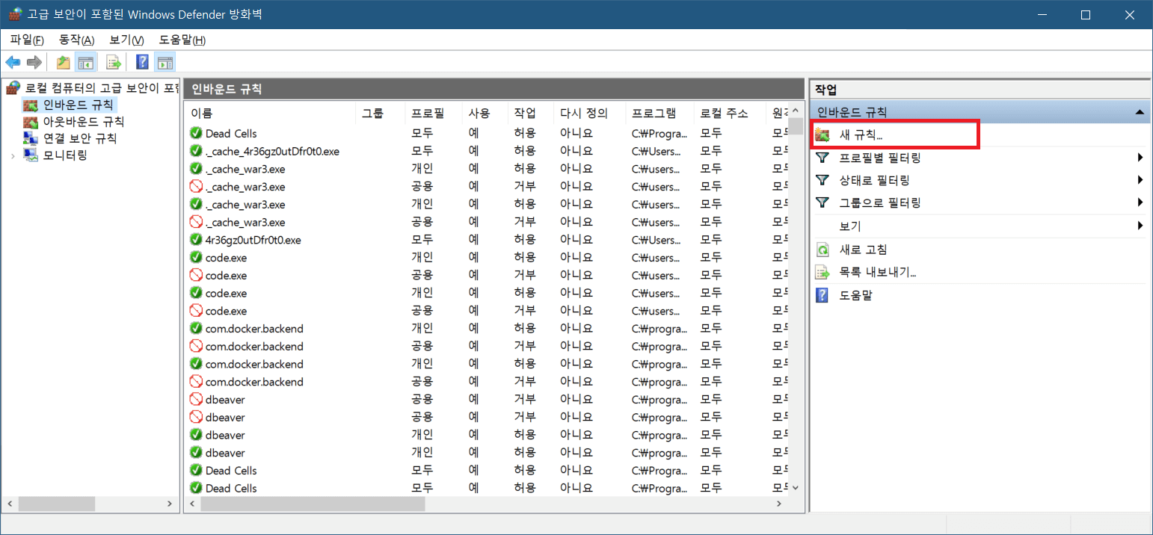Image resolution: width=1153 pixels, height=535 pixels.
Task: Collapse the 인바운드 규칙 actions section header
Action: pos(1139,112)
